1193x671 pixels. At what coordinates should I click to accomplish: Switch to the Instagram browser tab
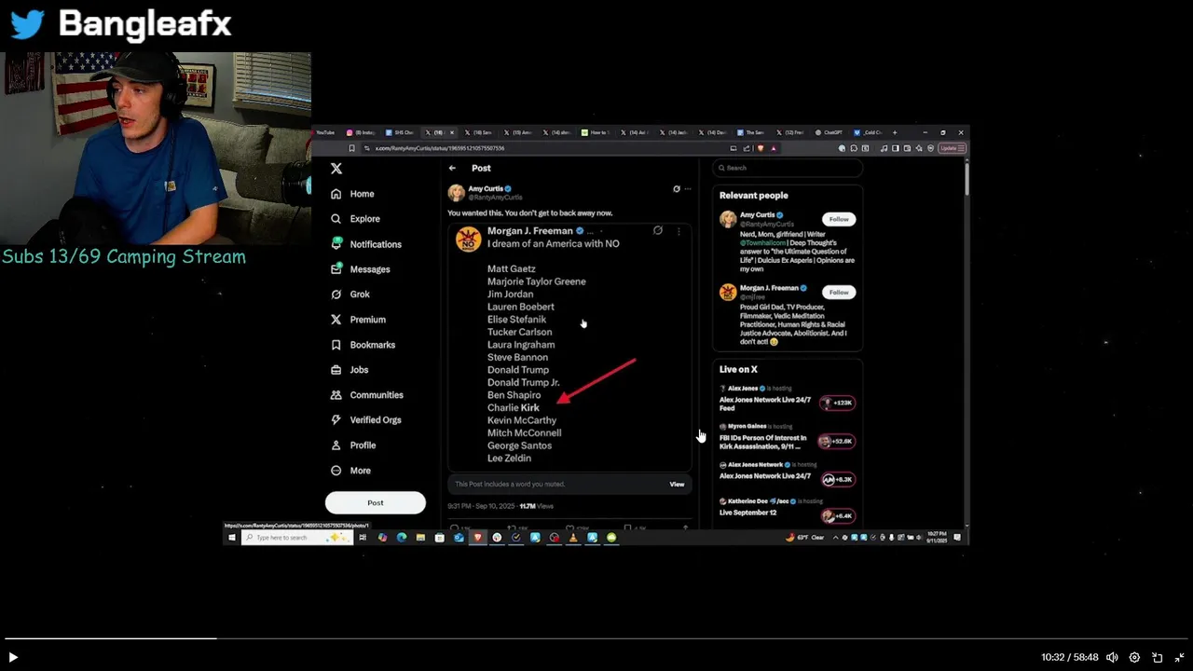click(x=362, y=132)
